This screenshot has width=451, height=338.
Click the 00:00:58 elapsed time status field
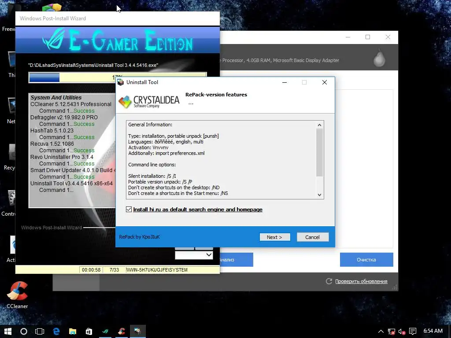[x=91, y=270]
